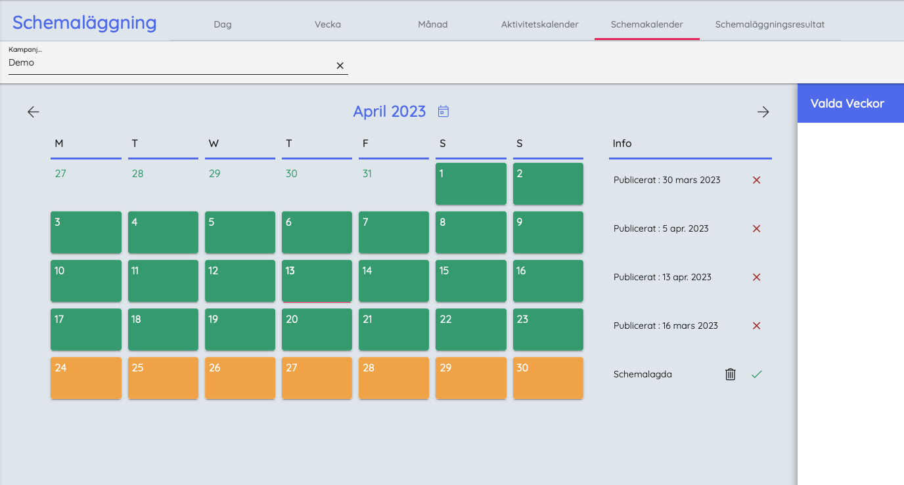904x485 pixels.
Task: Go to next month with right arrow
Action: 763,112
